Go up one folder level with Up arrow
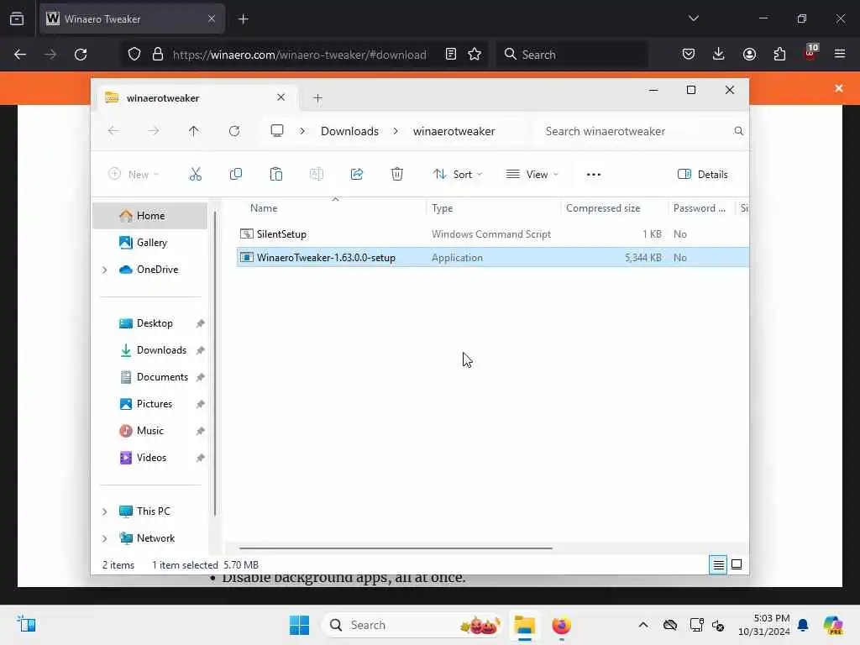The image size is (860, 645). tap(194, 131)
